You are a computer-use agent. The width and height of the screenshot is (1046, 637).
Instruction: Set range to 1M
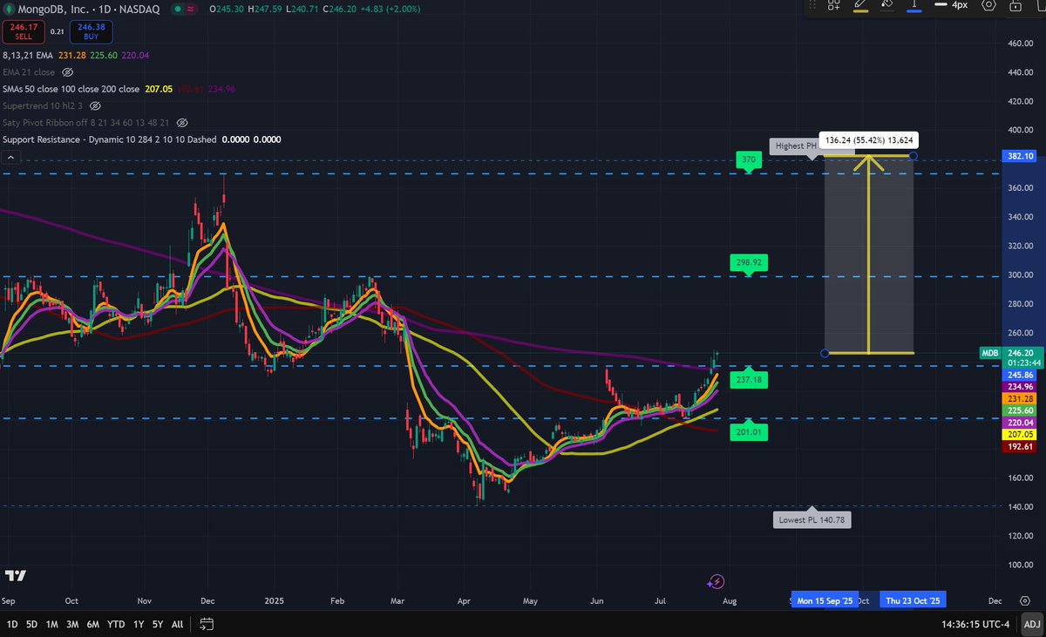tap(52, 624)
